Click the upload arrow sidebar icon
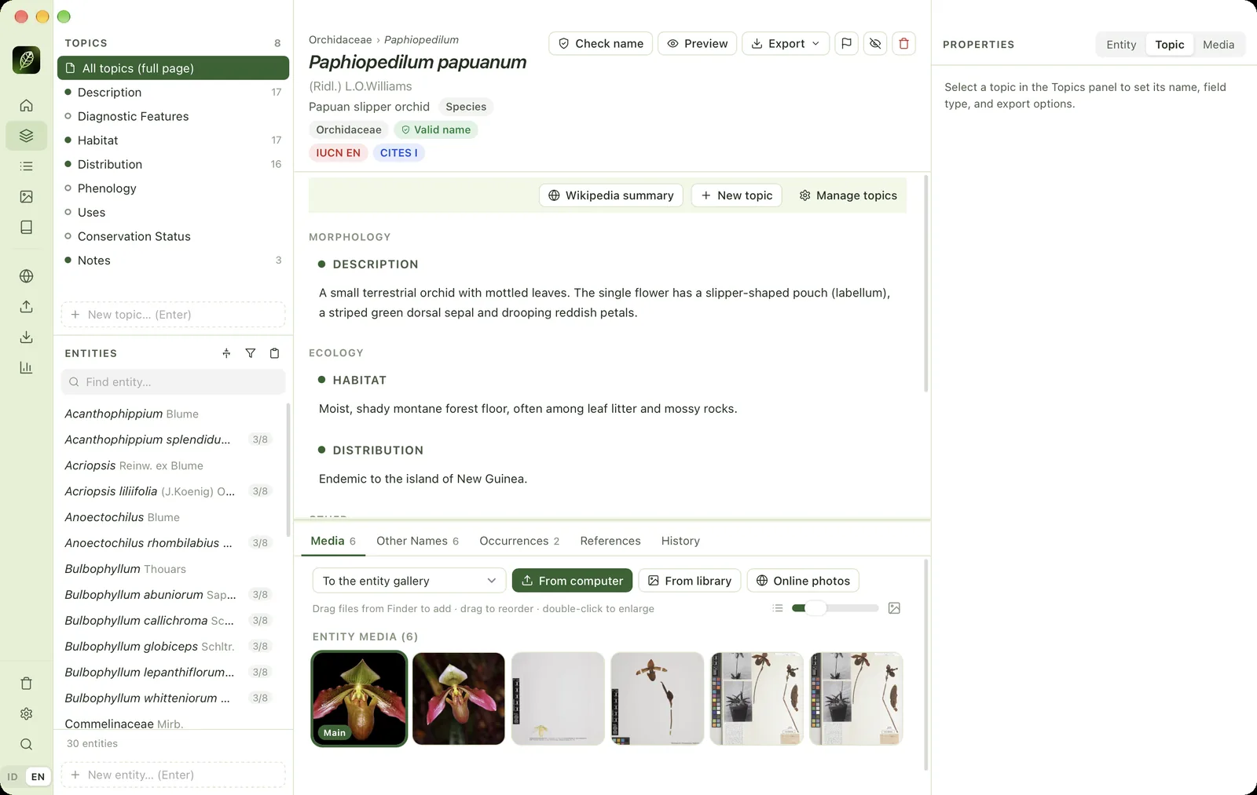Image resolution: width=1257 pixels, height=795 pixels. click(26, 307)
